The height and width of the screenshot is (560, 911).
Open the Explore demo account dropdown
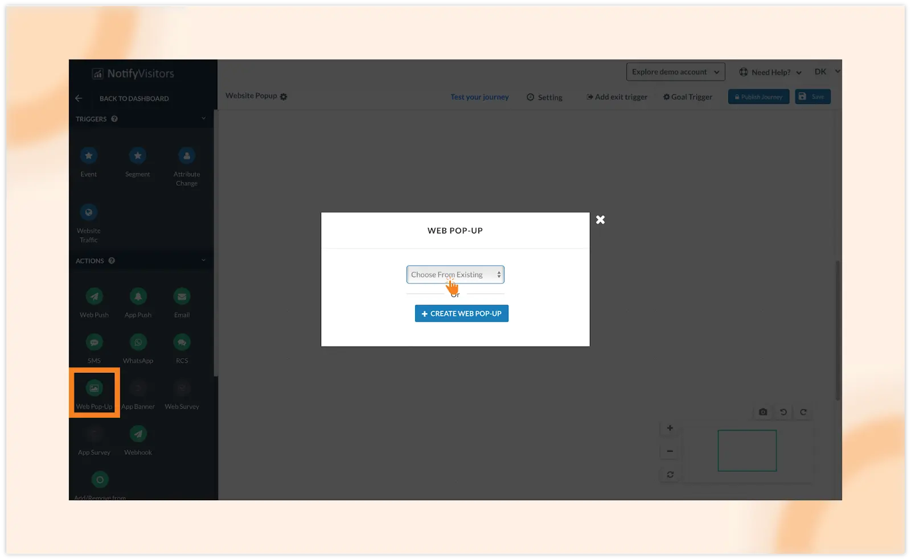pyautogui.click(x=675, y=72)
